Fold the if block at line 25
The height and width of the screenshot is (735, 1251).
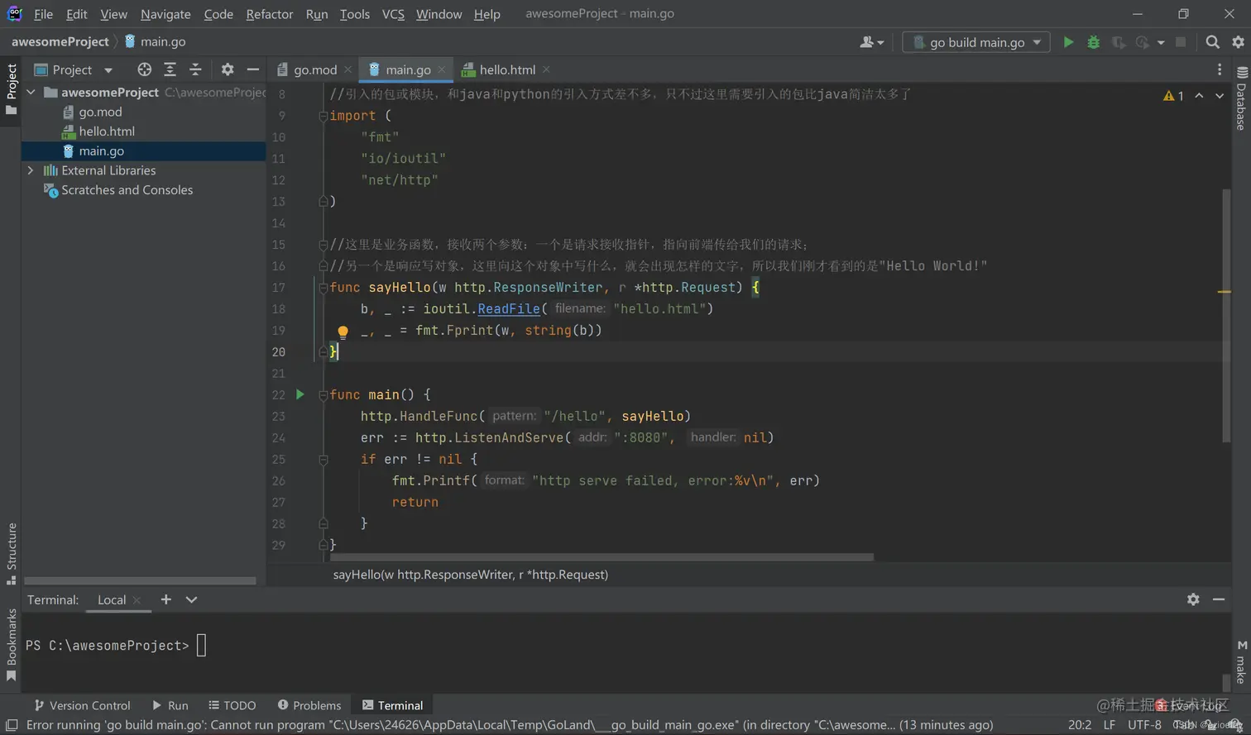324,460
